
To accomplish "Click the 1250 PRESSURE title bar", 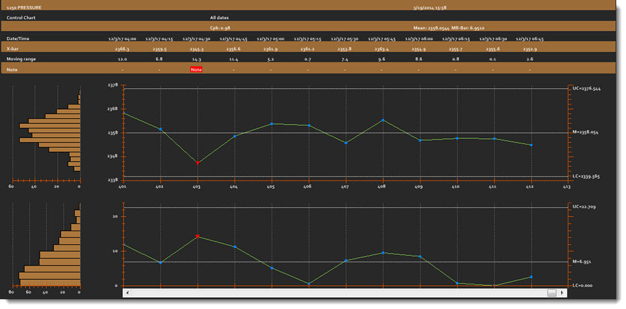I will (26, 7).
